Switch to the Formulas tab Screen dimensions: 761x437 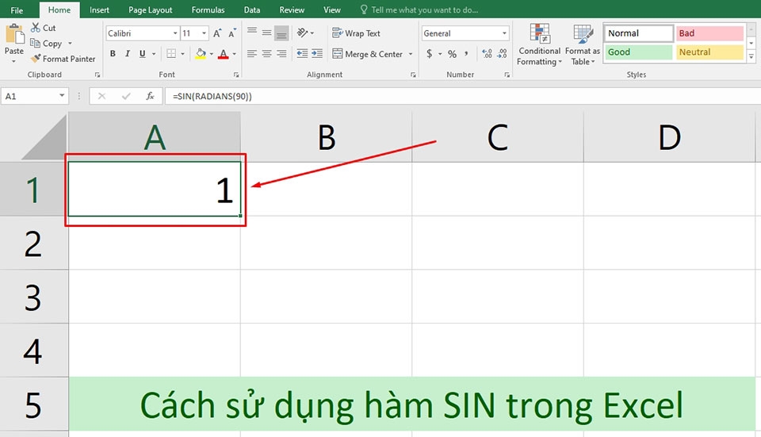pyautogui.click(x=208, y=10)
